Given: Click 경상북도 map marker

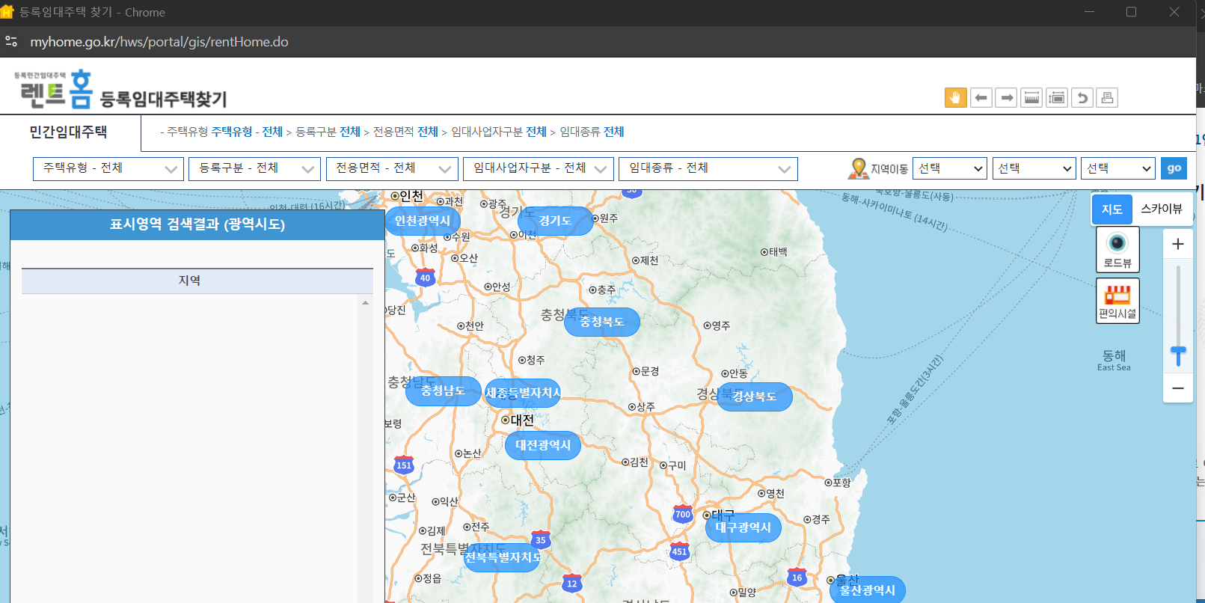Looking at the screenshot, I should click(755, 397).
